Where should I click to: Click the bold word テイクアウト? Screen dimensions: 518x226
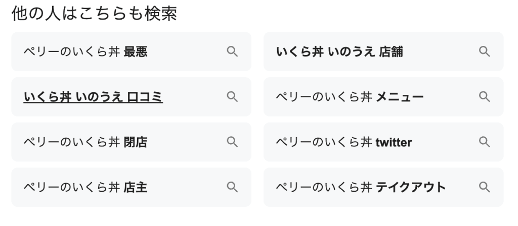[411, 187]
